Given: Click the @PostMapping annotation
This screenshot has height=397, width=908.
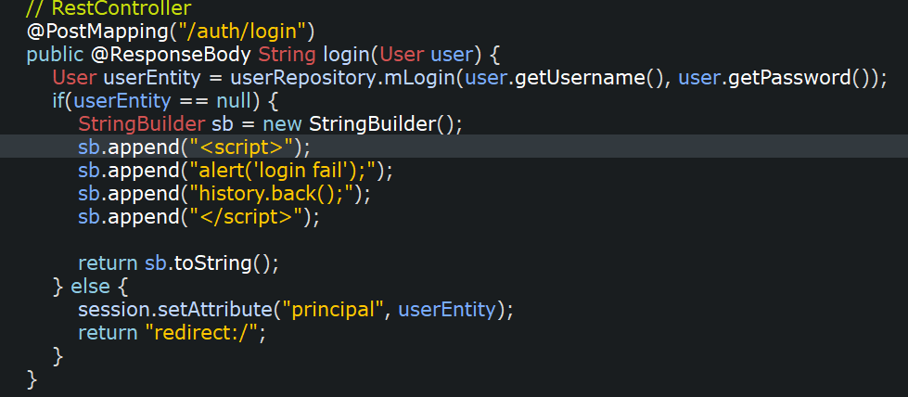Looking at the screenshot, I should pos(98,32).
